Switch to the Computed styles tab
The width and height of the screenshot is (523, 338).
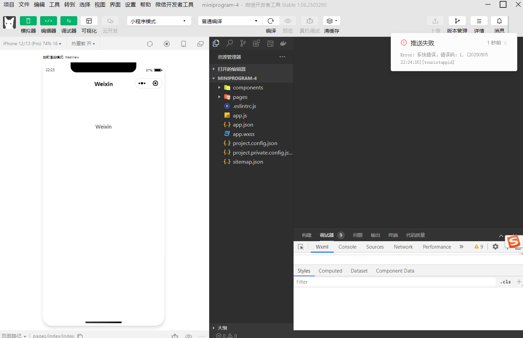pos(330,271)
